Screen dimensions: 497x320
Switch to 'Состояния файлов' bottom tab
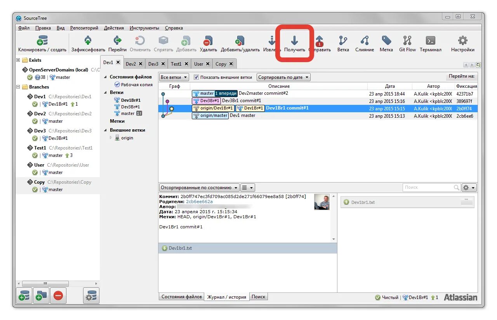tap(182, 297)
